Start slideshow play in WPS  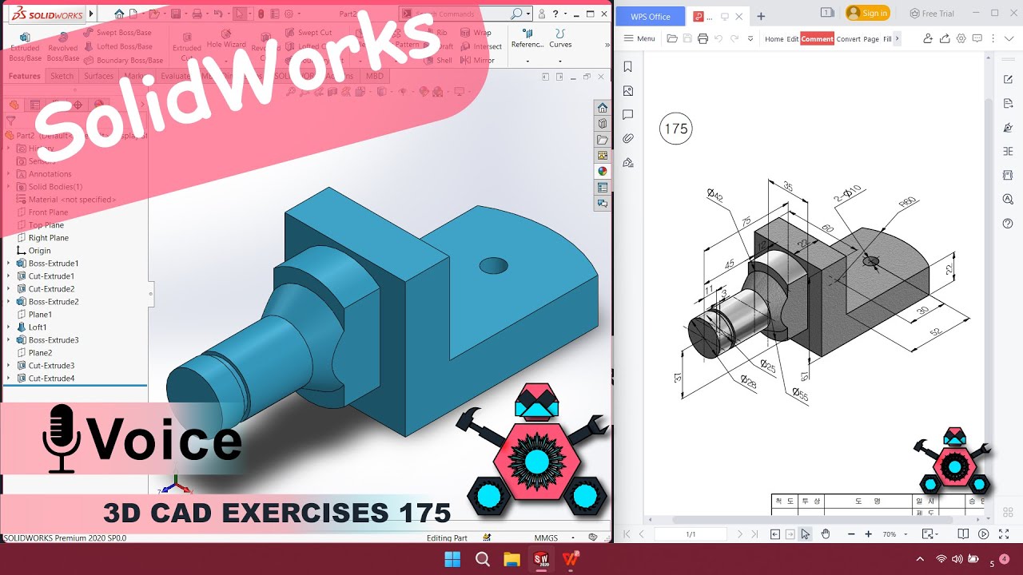pos(984,533)
